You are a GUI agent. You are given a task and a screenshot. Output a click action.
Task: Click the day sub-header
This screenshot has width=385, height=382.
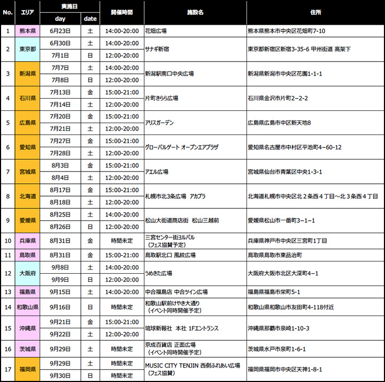click(60, 19)
